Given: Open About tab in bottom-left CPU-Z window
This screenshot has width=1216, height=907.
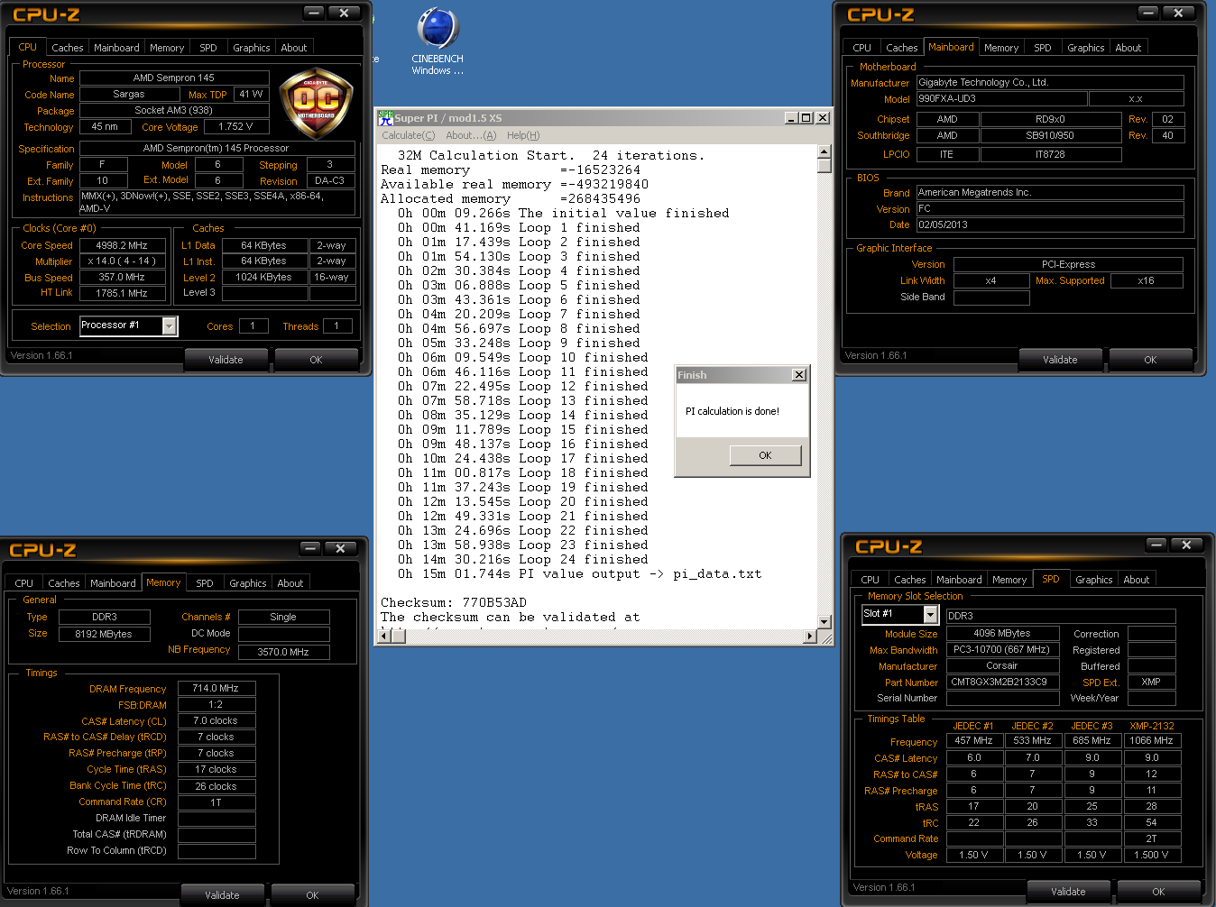Looking at the screenshot, I should [290, 583].
